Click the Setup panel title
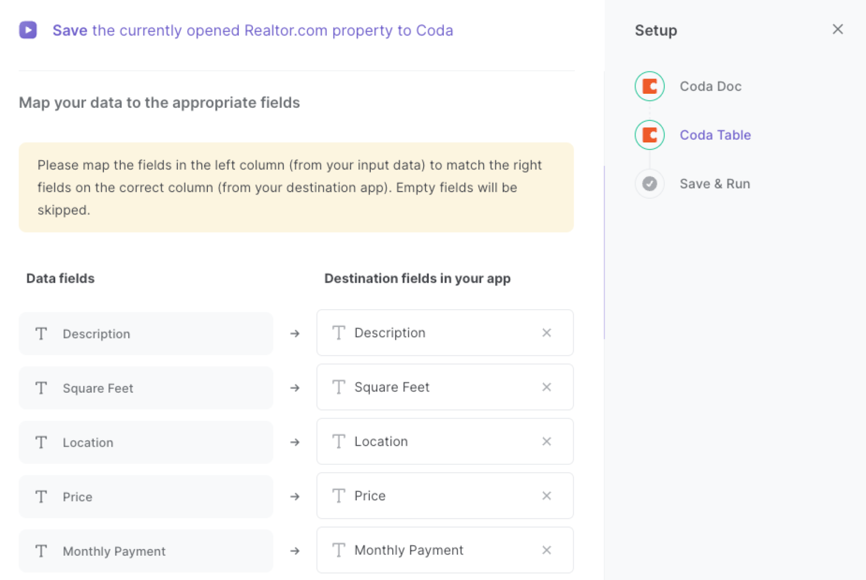866x580 pixels. [x=655, y=30]
